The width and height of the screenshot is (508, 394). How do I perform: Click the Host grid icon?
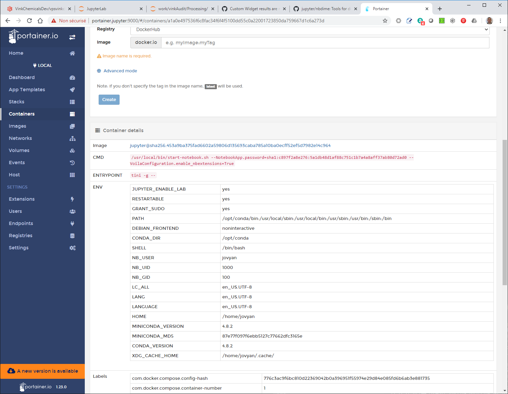72,175
